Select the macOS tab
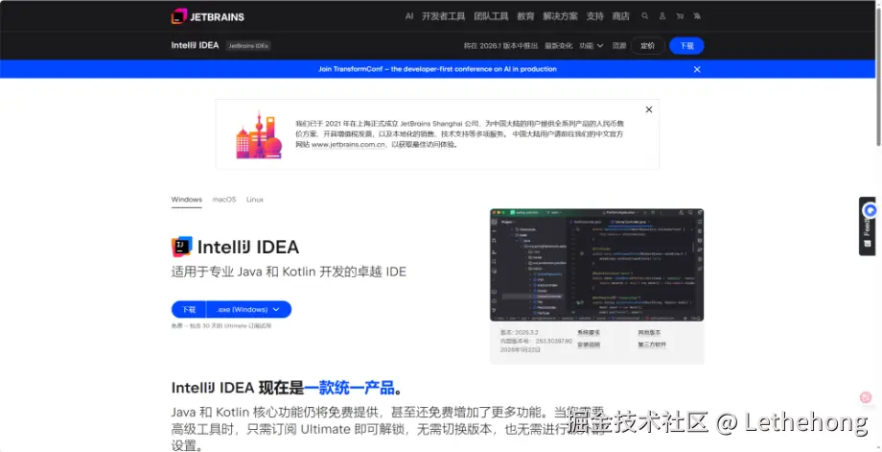Image resolution: width=882 pixels, height=452 pixels. tap(224, 200)
